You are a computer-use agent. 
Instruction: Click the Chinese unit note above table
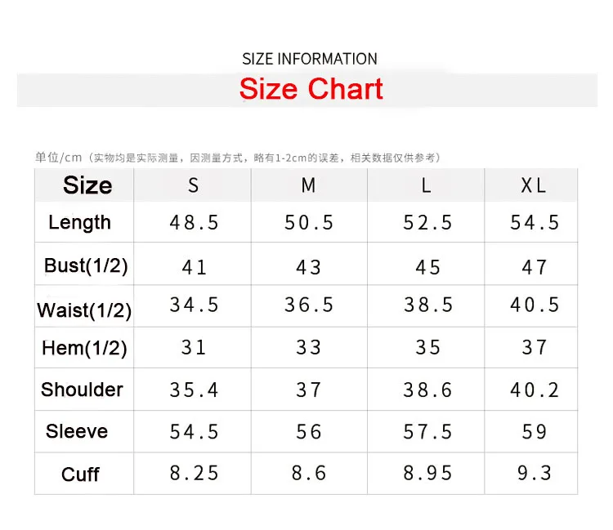238,158
